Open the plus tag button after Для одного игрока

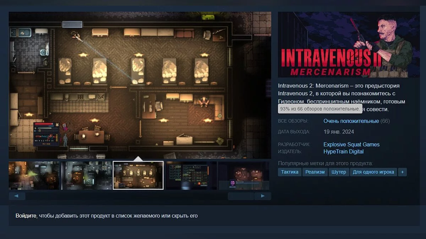pyautogui.click(x=402, y=172)
